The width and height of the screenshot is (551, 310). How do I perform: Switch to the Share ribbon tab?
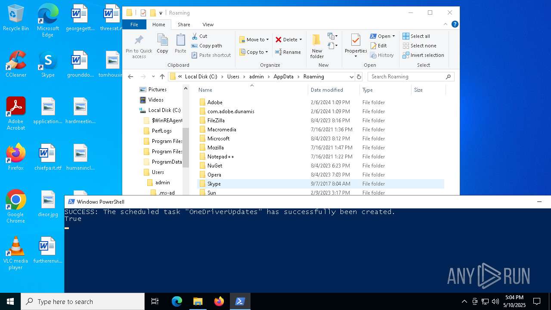click(184, 25)
